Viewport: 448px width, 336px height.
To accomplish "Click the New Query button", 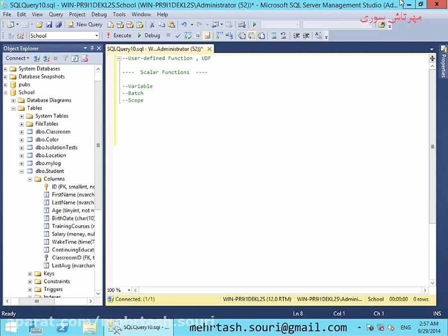I will [x=85, y=24].
